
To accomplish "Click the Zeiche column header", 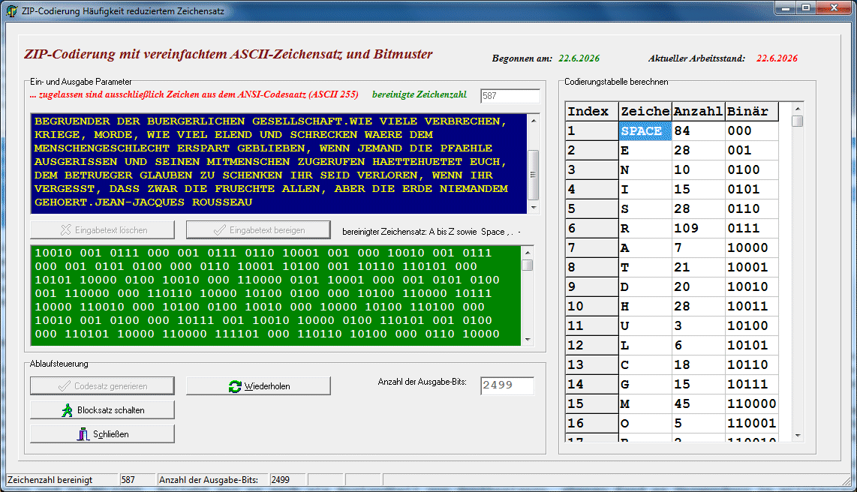I will click(645, 112).
